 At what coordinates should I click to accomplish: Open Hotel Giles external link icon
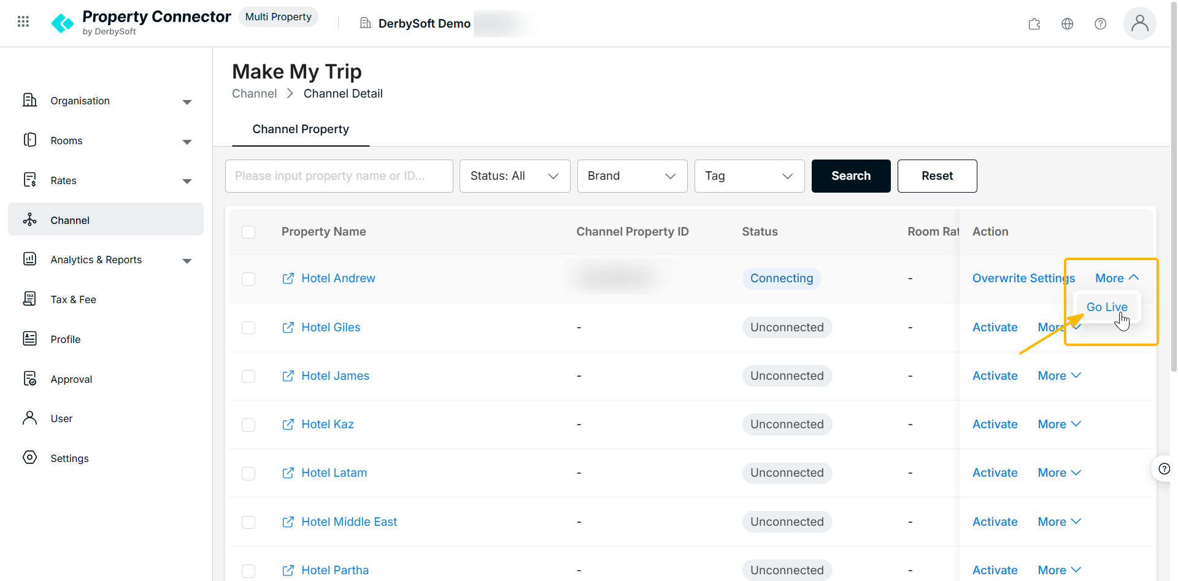coord(288,328)
